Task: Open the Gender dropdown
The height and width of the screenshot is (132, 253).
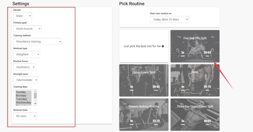Action: pyautogui.click(x=22, y=16)
